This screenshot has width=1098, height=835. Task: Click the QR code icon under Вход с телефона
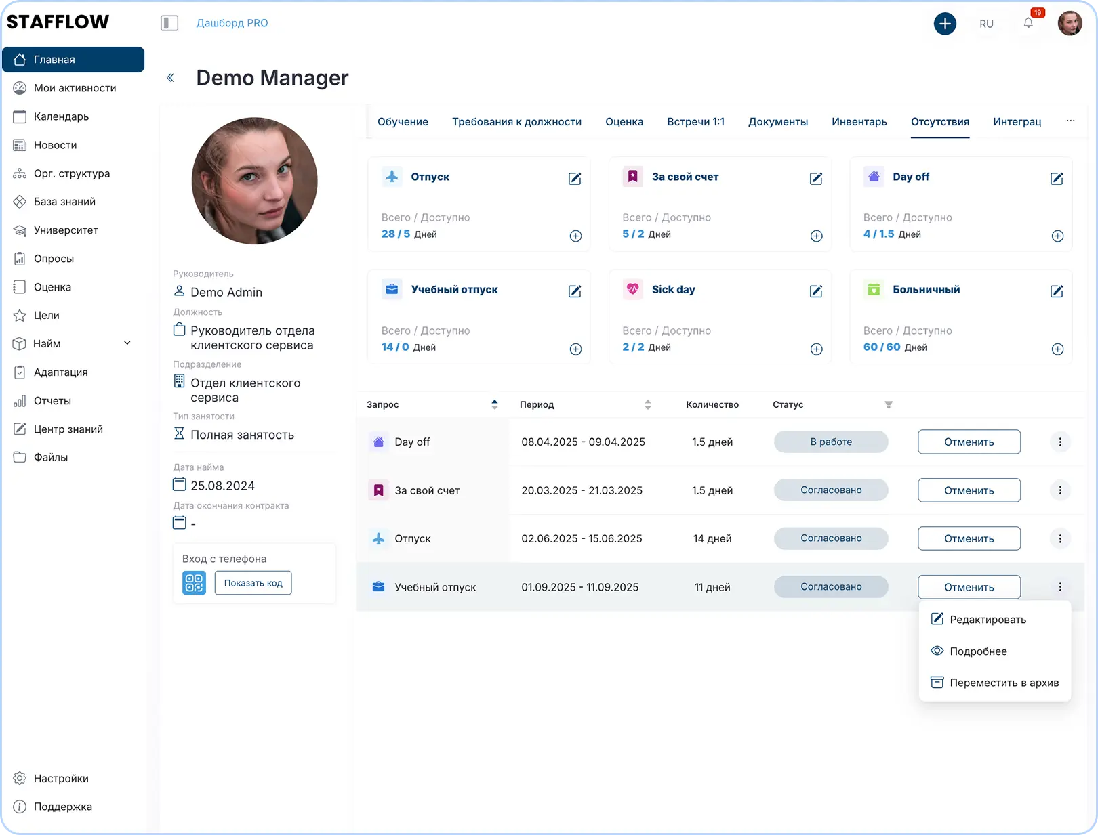coord(194,583)
